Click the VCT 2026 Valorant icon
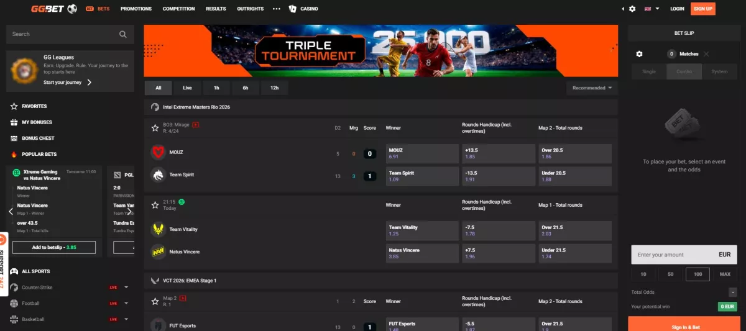This screenshot has width=746, height=331. (x=155, y=281)
